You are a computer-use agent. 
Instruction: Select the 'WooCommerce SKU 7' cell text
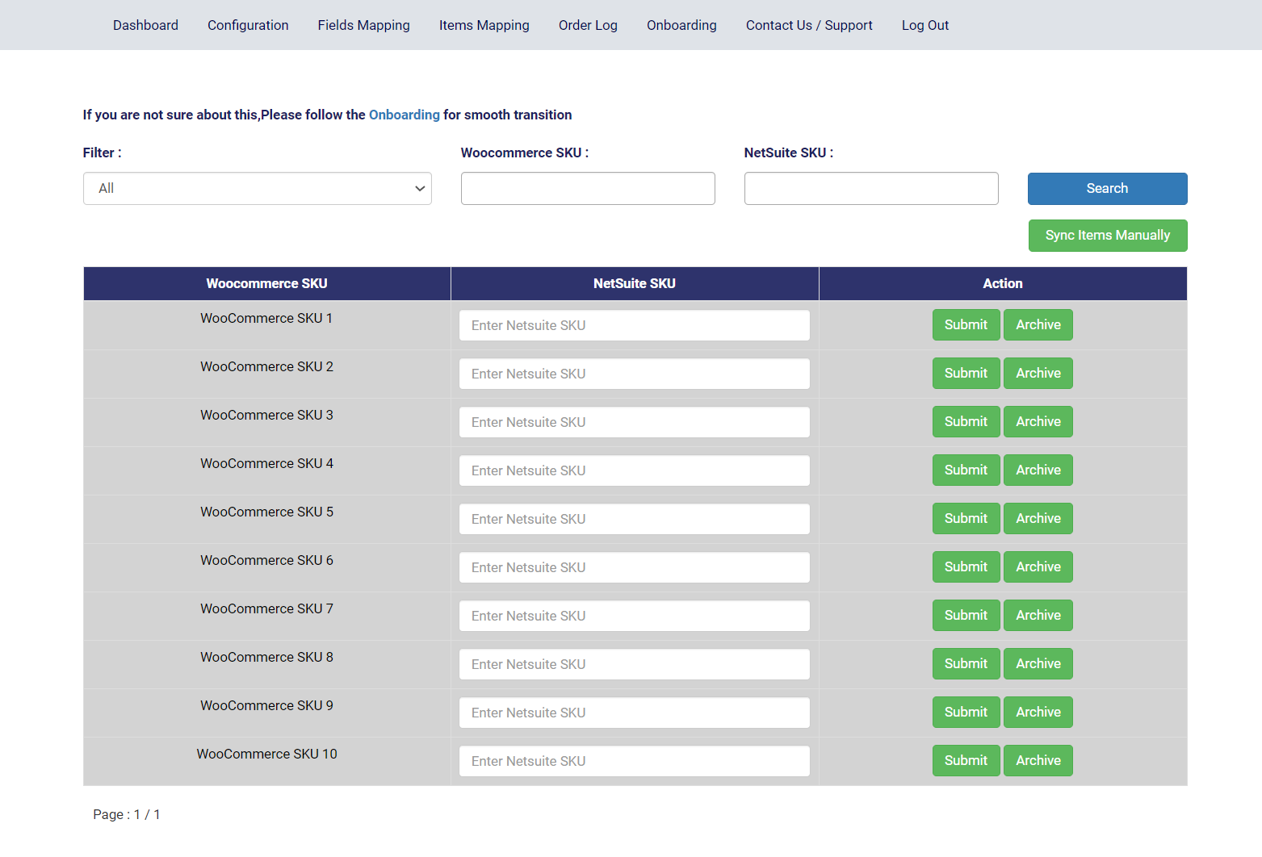(x=266, y=608)
